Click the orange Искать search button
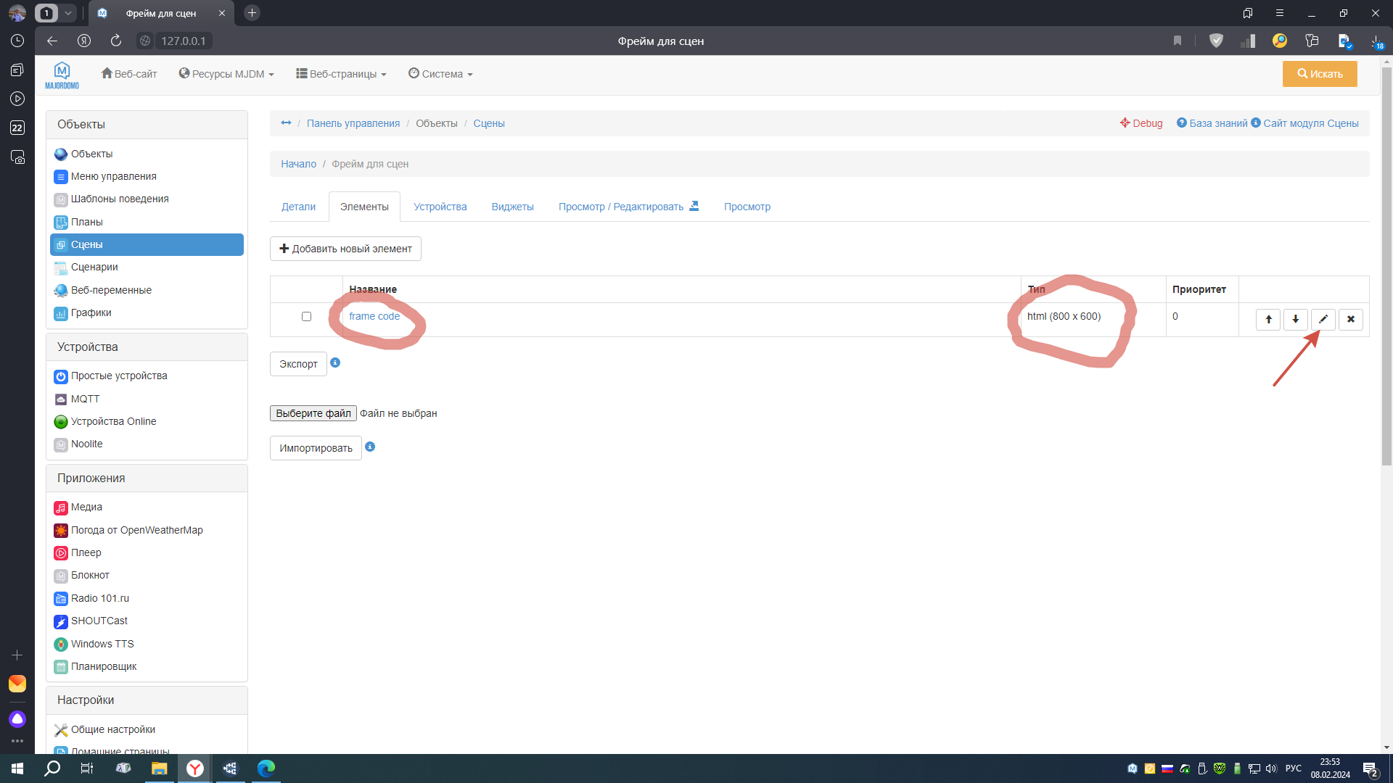The image size is (1393, 783). coord(1319,74)
